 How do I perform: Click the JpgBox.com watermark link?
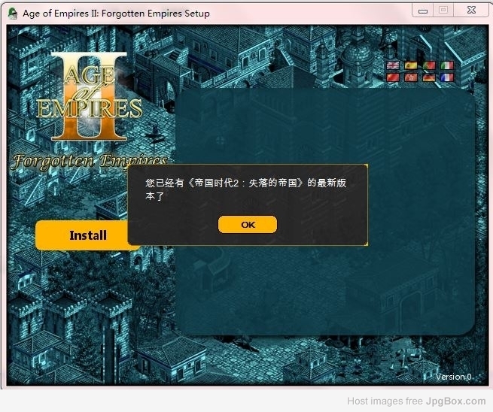[458, 401]
